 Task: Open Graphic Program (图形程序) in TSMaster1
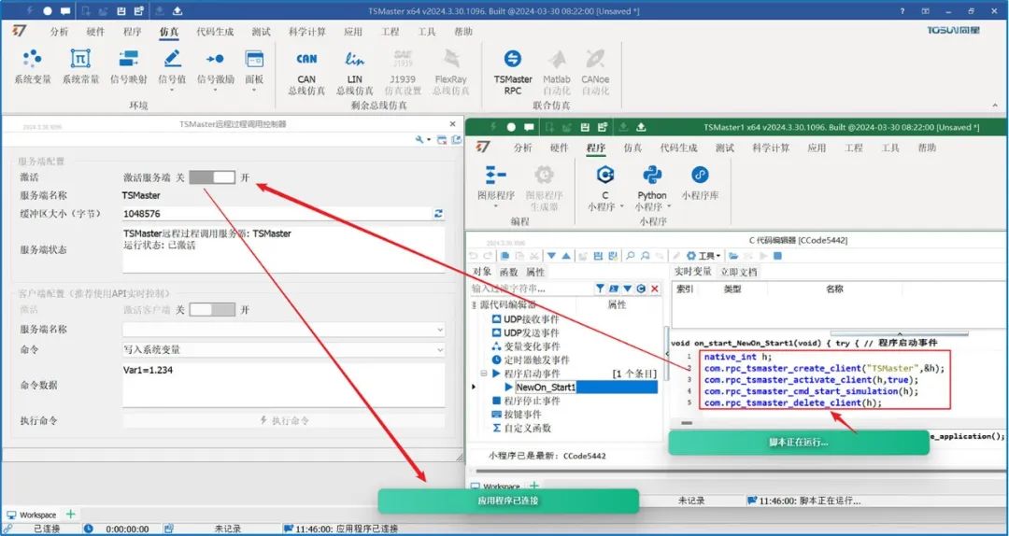496,186
